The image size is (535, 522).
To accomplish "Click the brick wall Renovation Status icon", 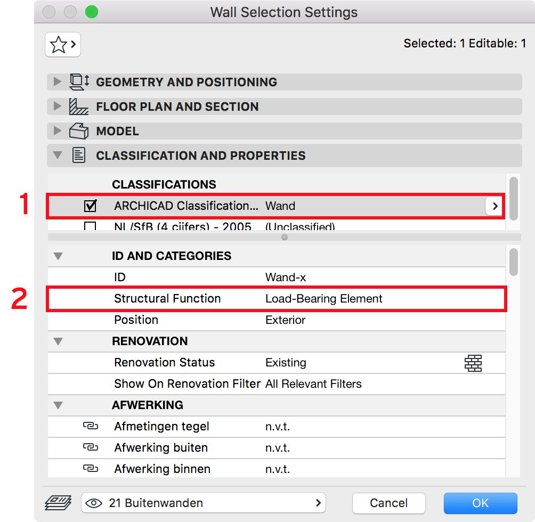I will pyautogui.click(x=473, y=363).
